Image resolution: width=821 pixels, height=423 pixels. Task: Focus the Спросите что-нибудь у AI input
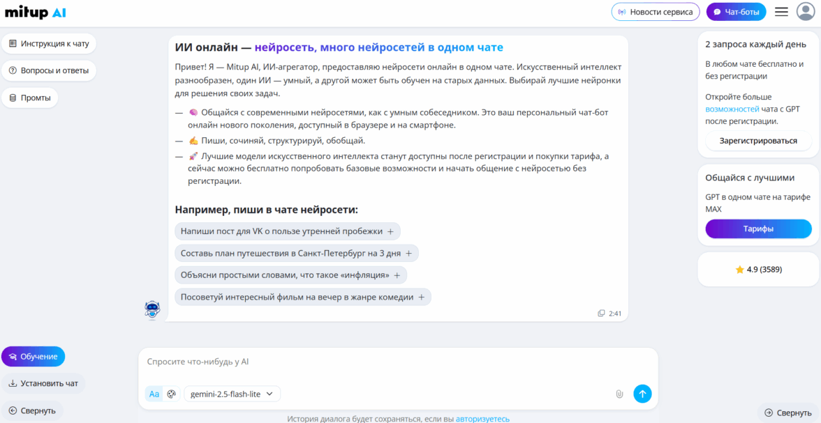(398, 362)
